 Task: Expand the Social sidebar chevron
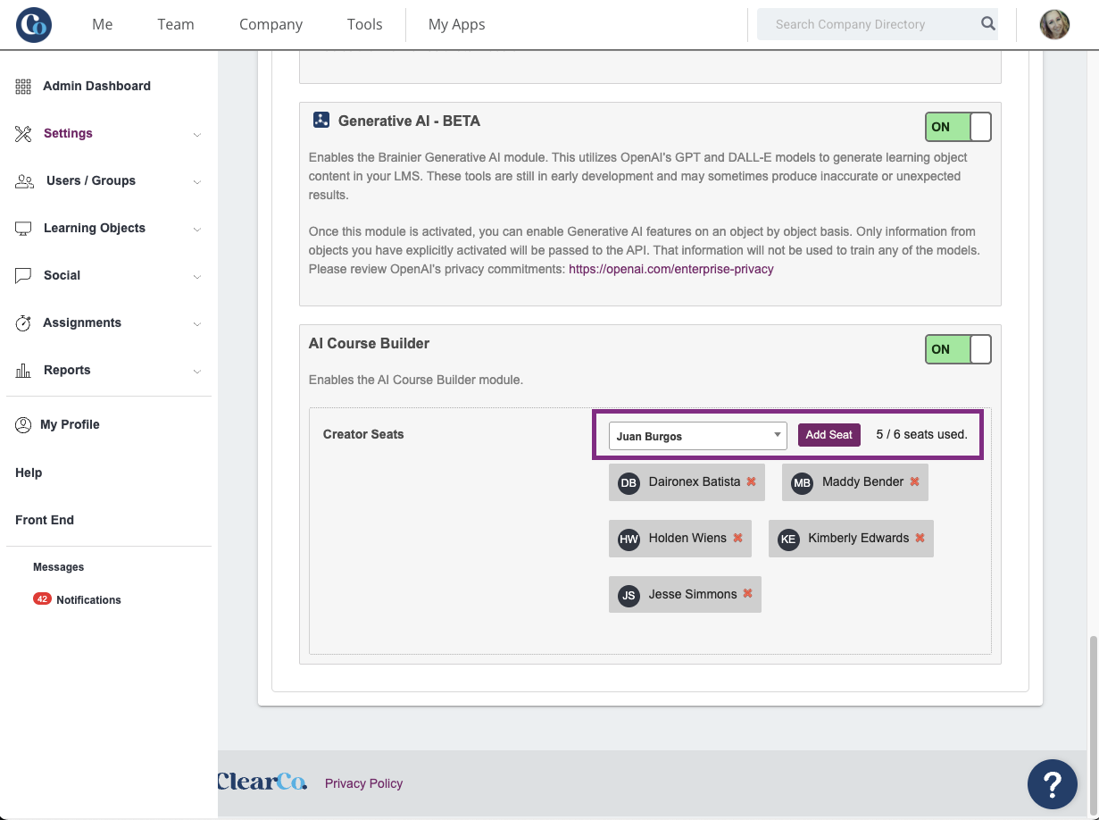[x=197, y=277]
